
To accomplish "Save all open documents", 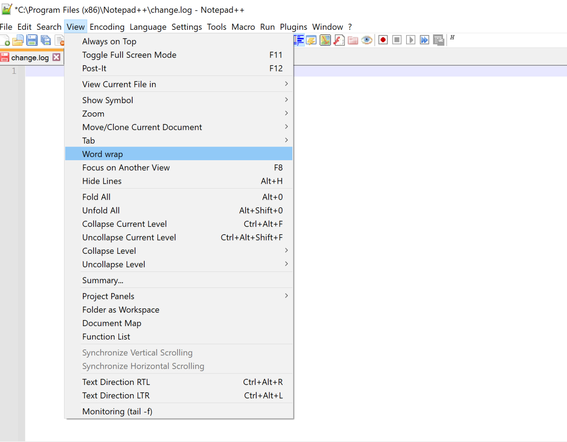I will (x=46, y=40).
